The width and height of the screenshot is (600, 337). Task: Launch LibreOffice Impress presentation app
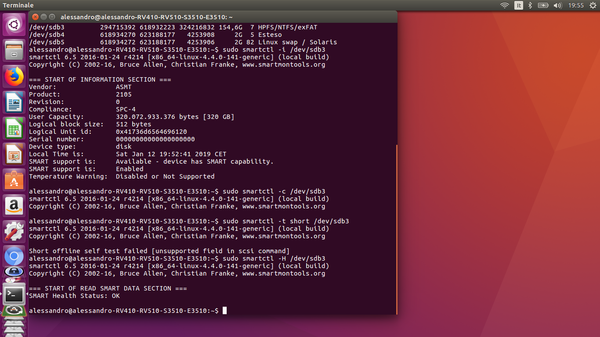(14, 154)
